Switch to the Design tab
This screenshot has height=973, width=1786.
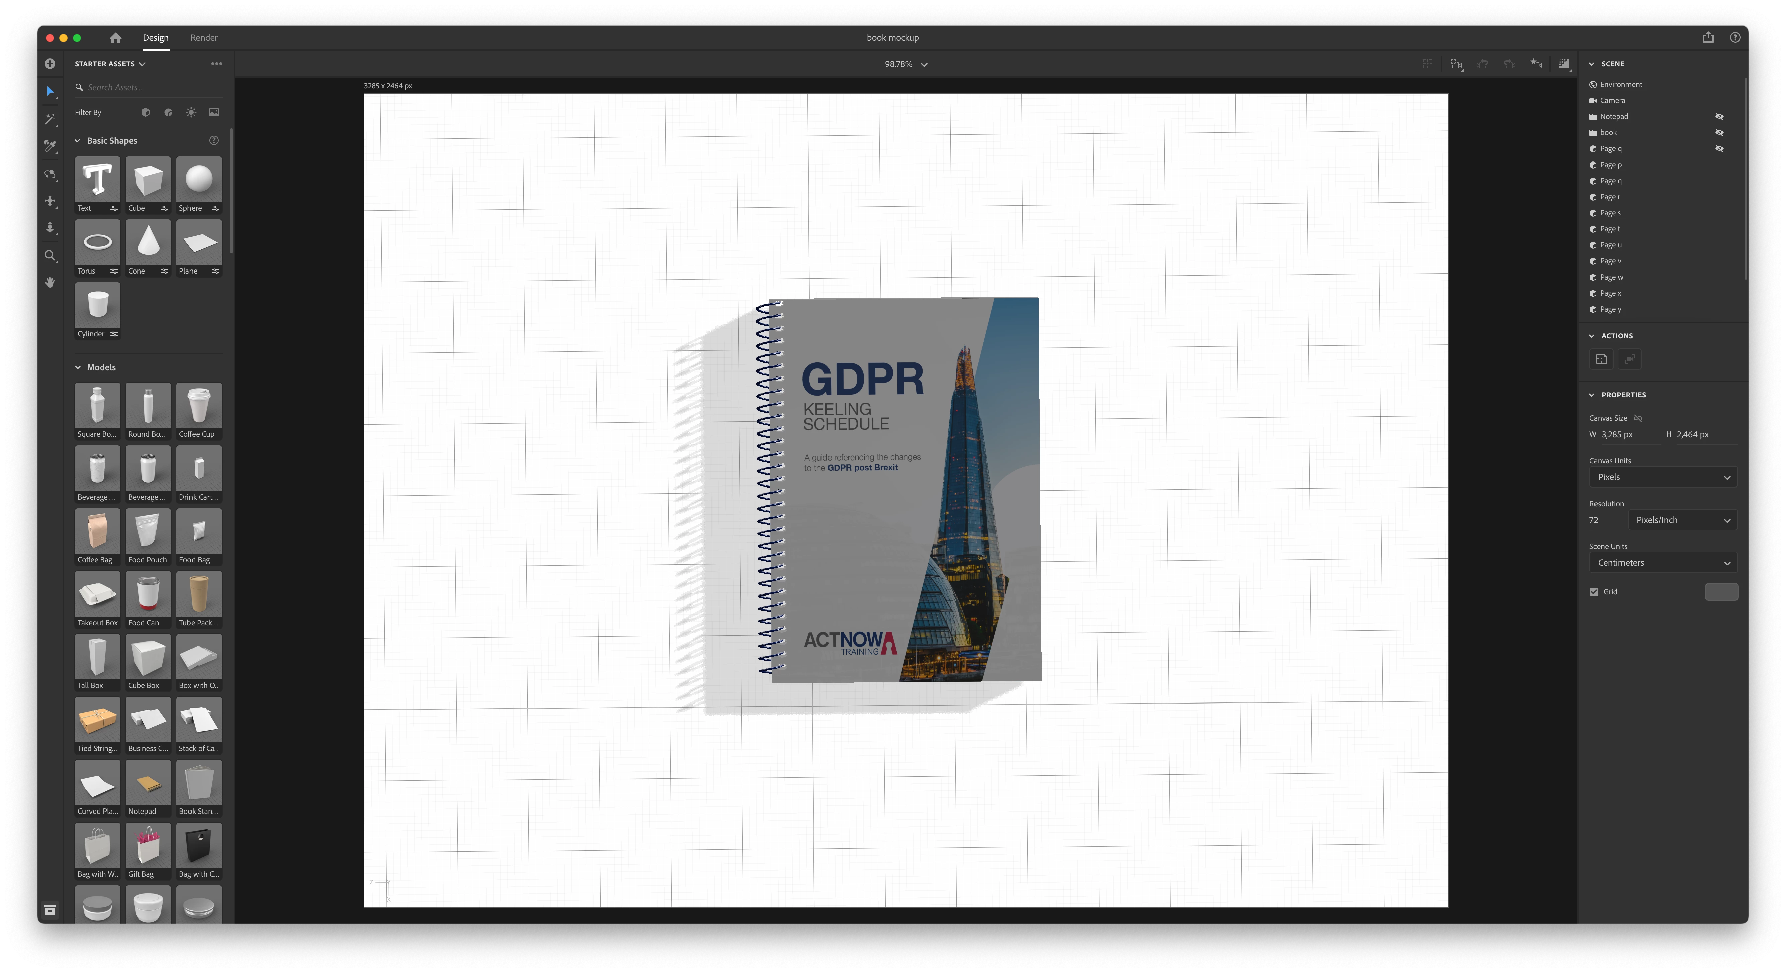click(x=155, y=38)
